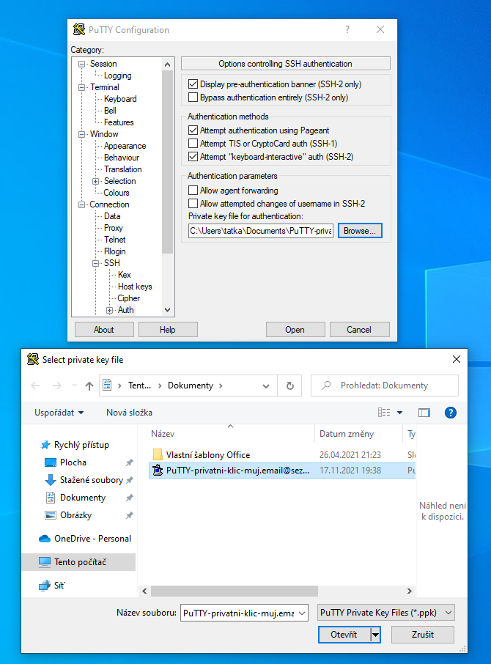
Task: Click the Prohledat: Dokumenty search field
Action: coord(384,386)
